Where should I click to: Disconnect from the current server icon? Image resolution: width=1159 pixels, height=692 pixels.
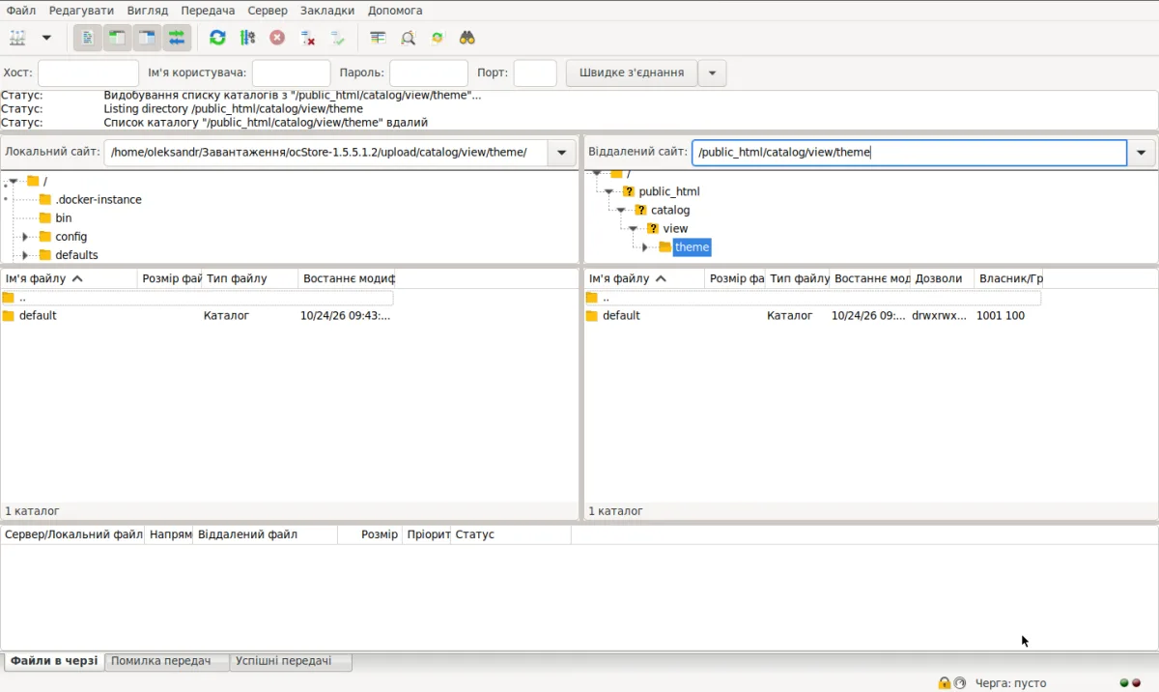[308, 38]
